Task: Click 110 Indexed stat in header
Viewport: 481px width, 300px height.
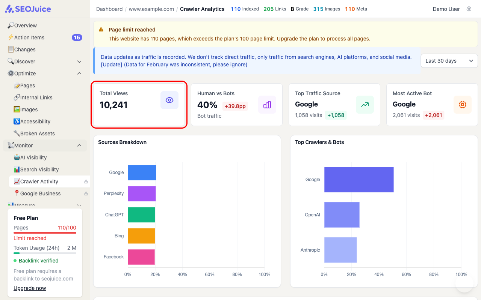Action: pyautogui.click(x=245, y=9)
